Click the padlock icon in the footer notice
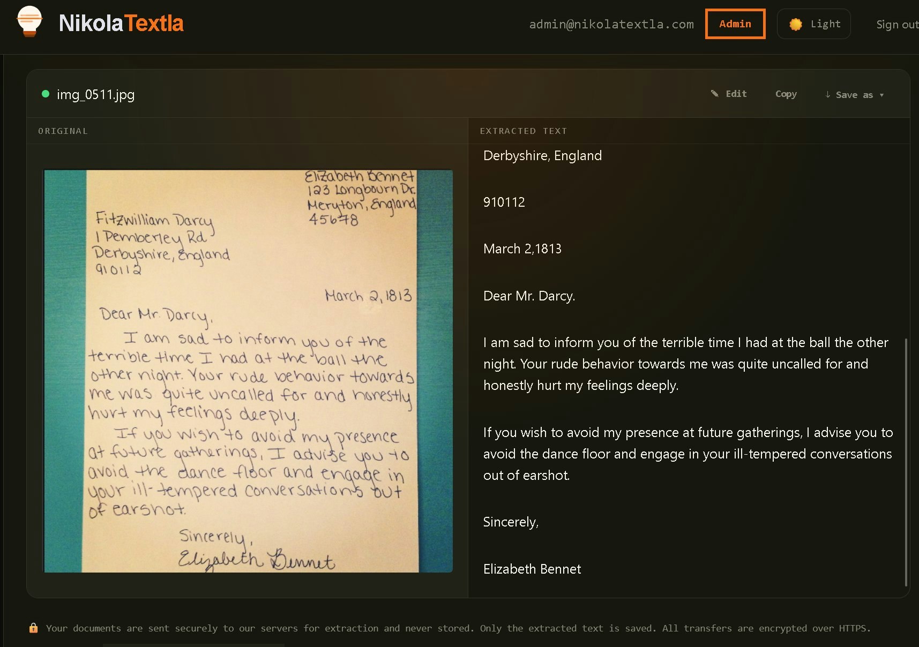 (34, 628)
